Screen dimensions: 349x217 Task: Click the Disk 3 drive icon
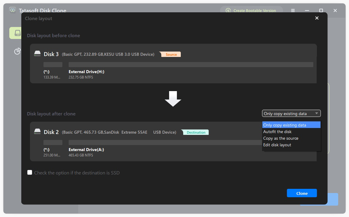37,53
